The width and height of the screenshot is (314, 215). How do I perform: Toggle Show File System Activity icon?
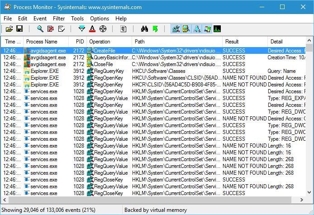click(186, 29)
